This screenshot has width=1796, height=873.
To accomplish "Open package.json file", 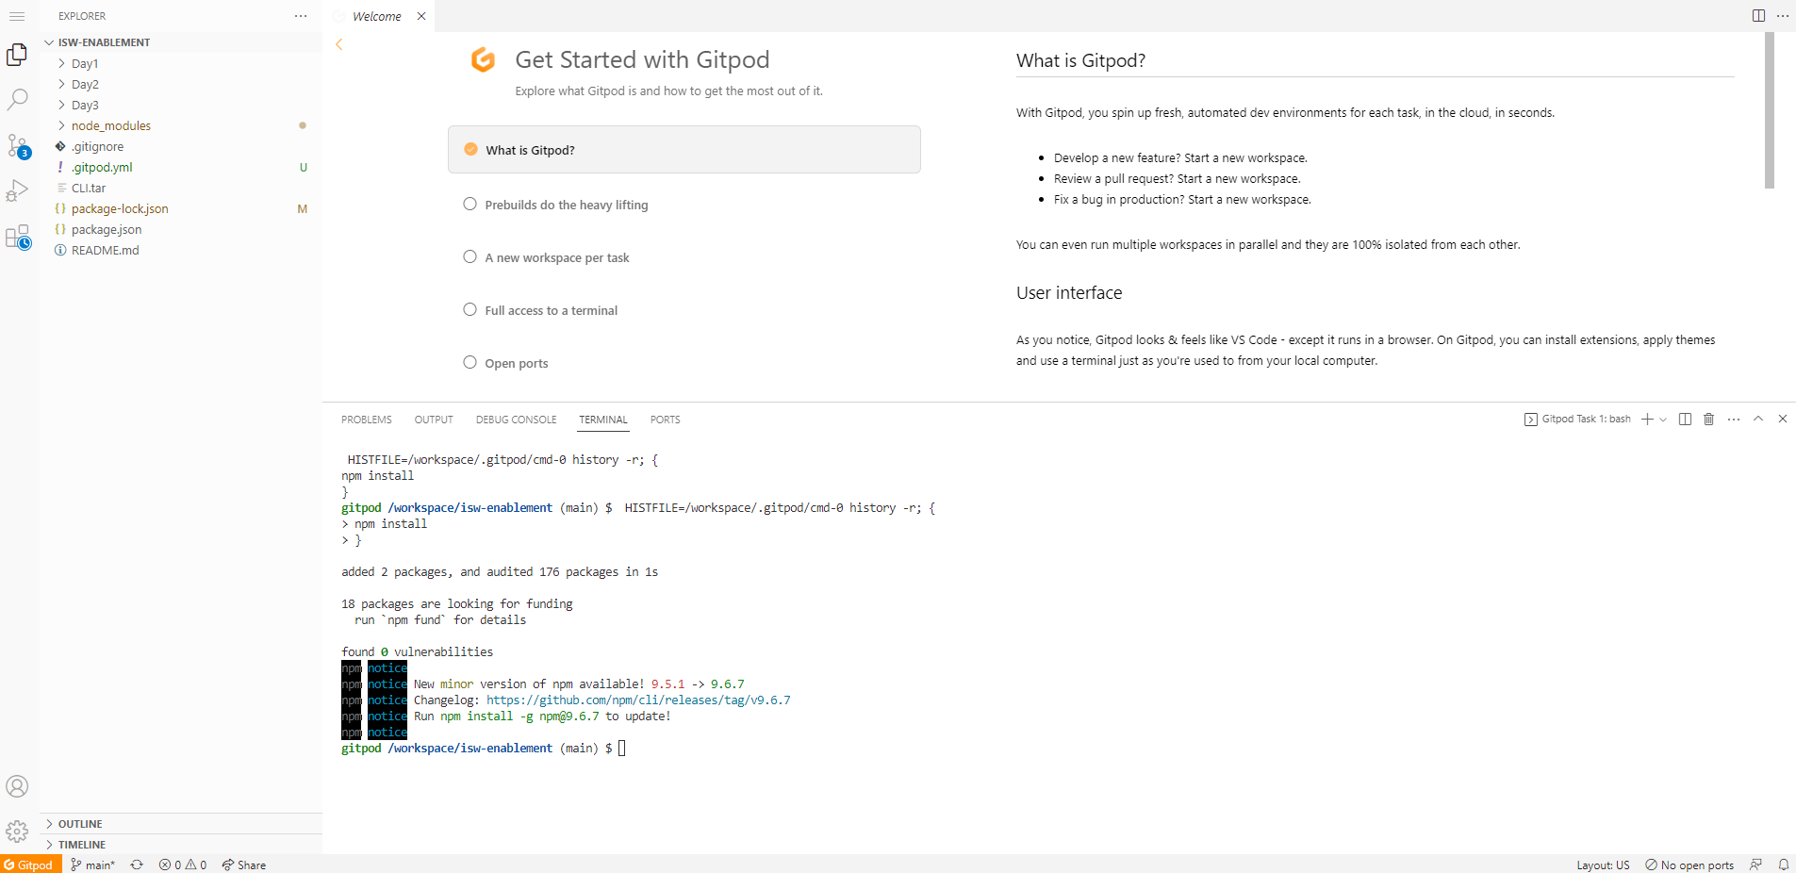I will point(181,229).
